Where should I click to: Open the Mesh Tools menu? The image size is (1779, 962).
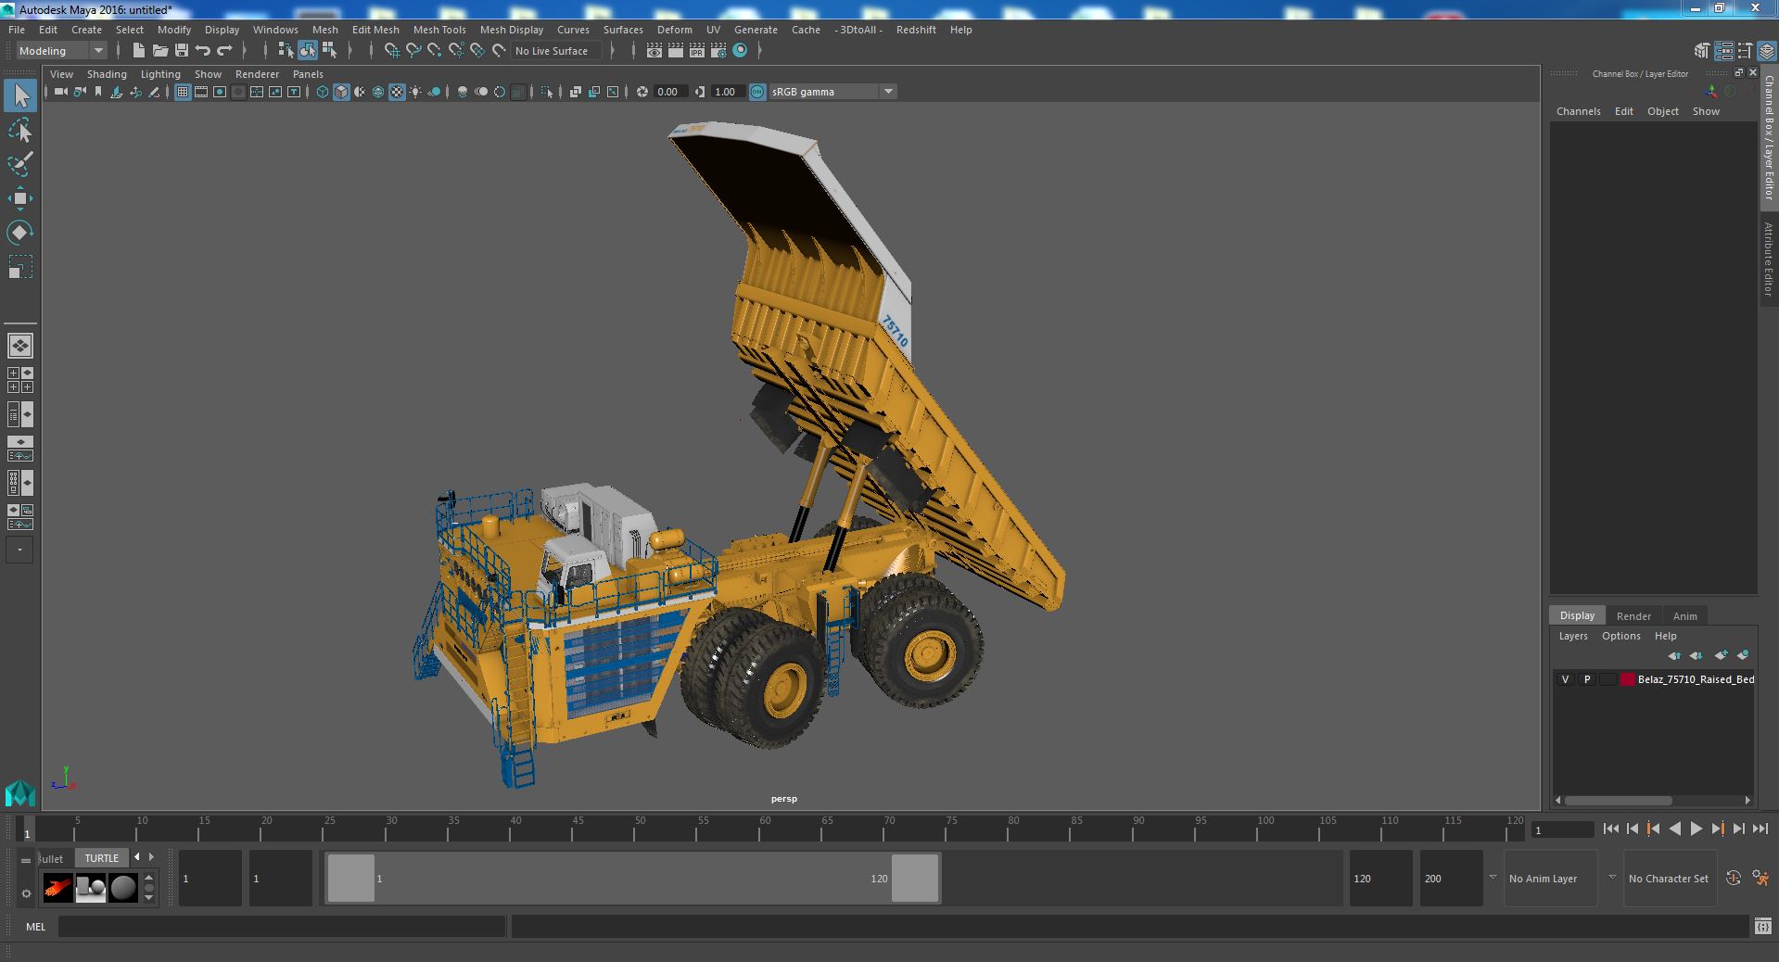click(439, 30)
